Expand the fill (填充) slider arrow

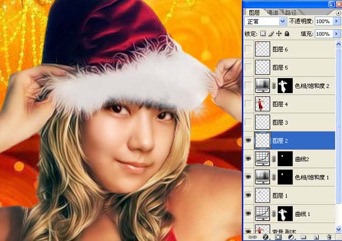[x=336, y=33]
